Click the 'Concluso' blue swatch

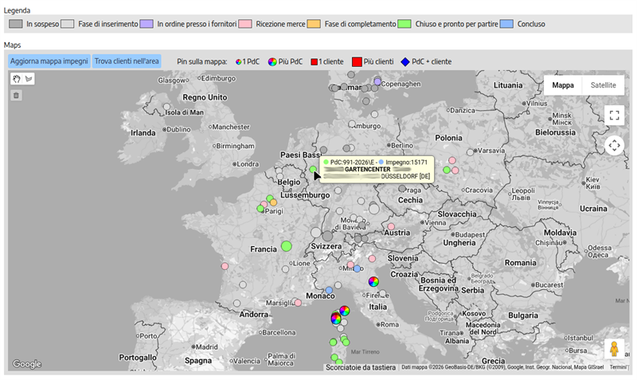pyautogui.click(x=506, y=24)
